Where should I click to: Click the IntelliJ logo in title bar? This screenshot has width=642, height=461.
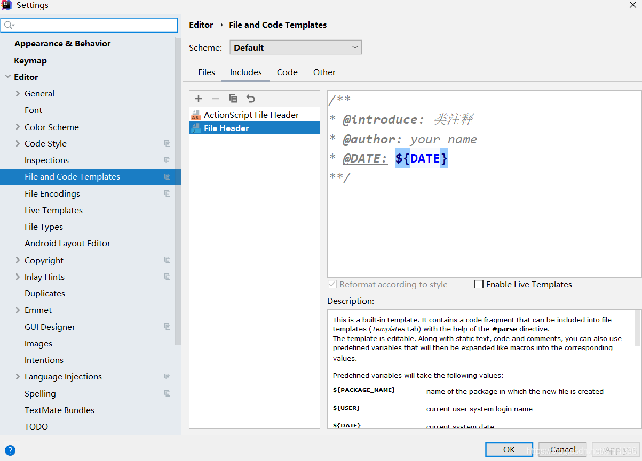pos(6,5)
